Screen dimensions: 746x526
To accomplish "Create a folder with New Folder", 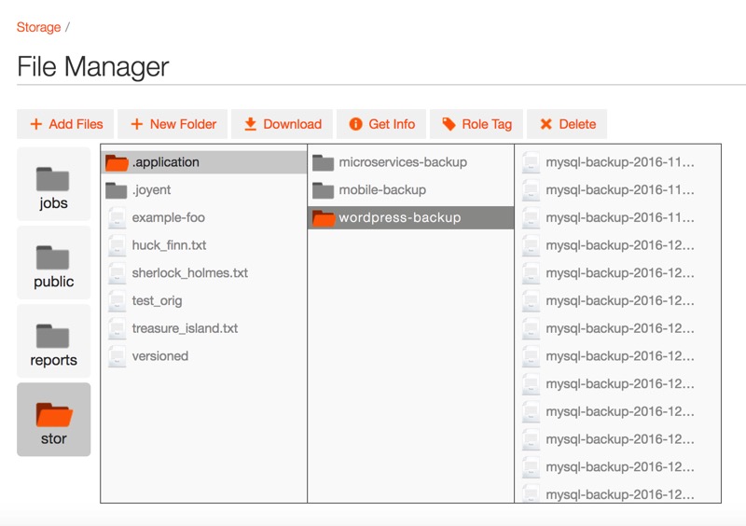I will (x=173, y=124).
